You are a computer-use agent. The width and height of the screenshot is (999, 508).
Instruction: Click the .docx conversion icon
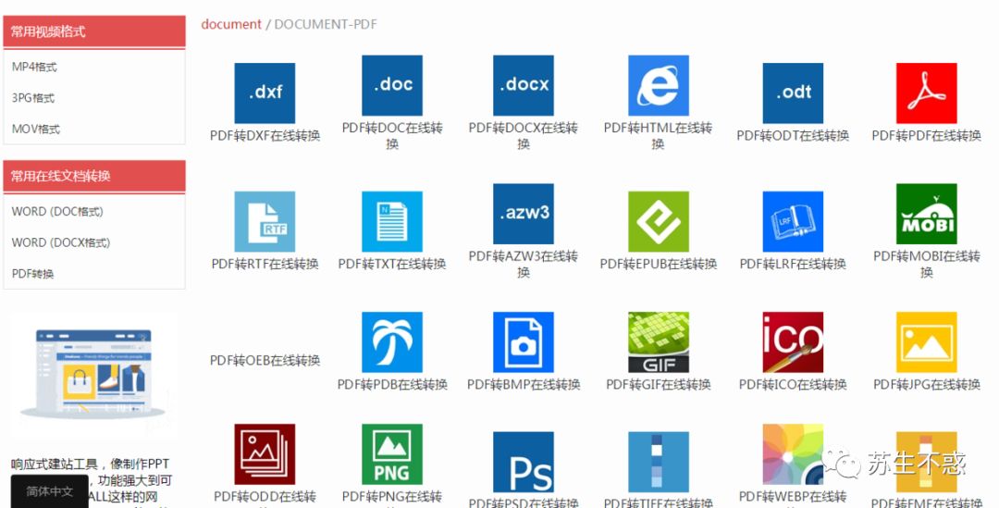523,85
